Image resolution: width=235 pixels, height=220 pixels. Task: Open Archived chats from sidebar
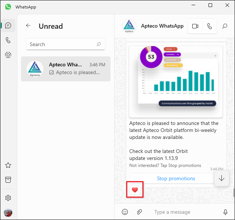[x=8, y=180]
